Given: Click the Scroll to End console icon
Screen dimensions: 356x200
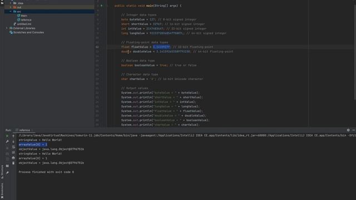Looking at the screenshot, I should point(13,152).
